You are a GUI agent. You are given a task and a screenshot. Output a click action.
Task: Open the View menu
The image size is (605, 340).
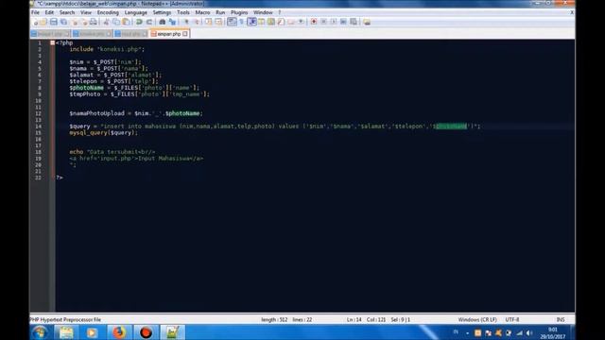[86, 12]
